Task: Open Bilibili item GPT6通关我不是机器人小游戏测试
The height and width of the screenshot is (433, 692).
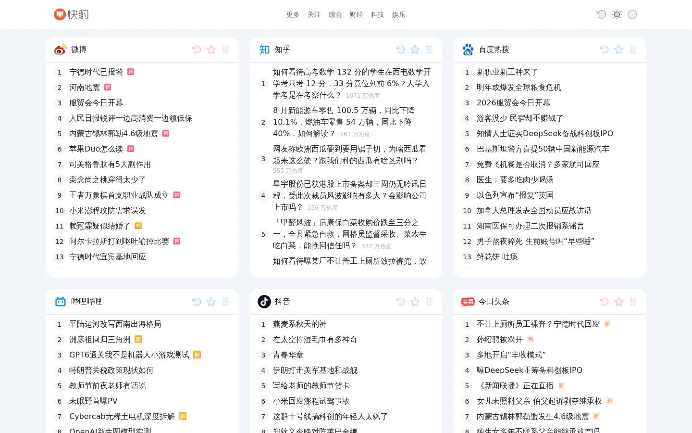Action: tap(129, 355)
